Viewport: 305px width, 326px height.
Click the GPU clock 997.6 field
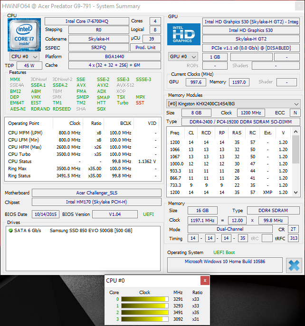click(196, 82)
